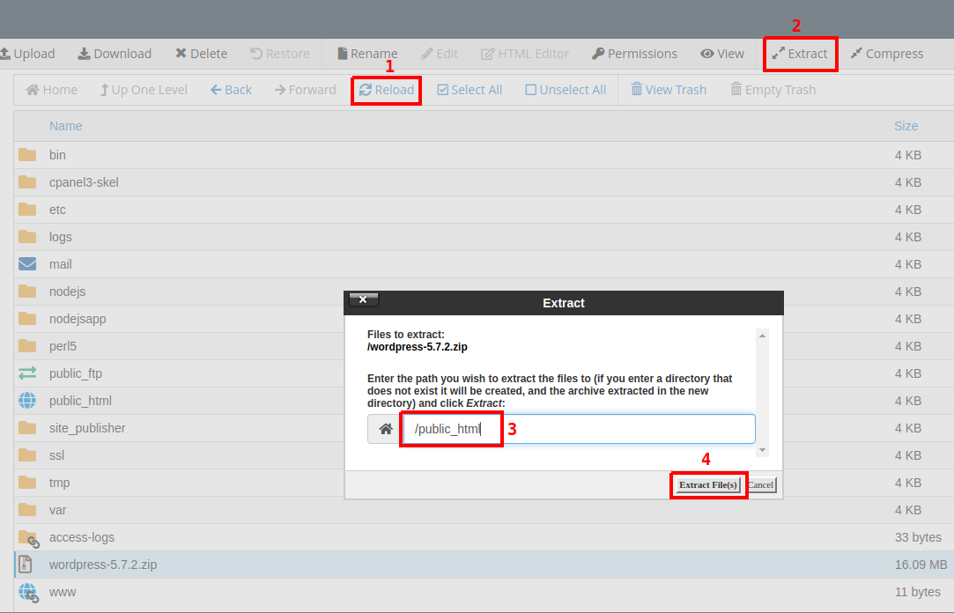The height and width of the screenshot is (613, 954).
Task: Click Extract in the top toolbar
Action: click(800, 54)
